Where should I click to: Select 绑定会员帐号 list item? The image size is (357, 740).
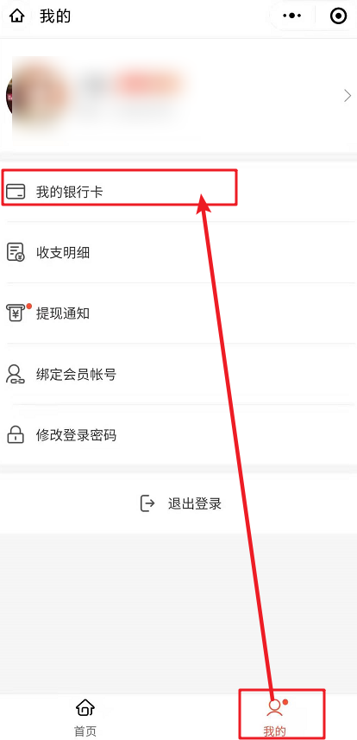pyautogui.click(x=178, y=374)
